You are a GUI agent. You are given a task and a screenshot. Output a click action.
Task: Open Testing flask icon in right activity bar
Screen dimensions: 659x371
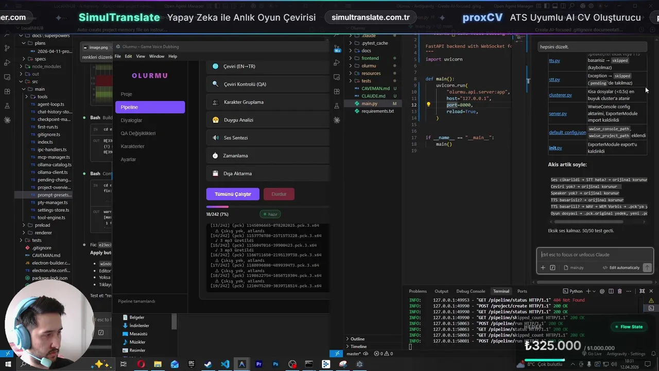click(337, 106)
